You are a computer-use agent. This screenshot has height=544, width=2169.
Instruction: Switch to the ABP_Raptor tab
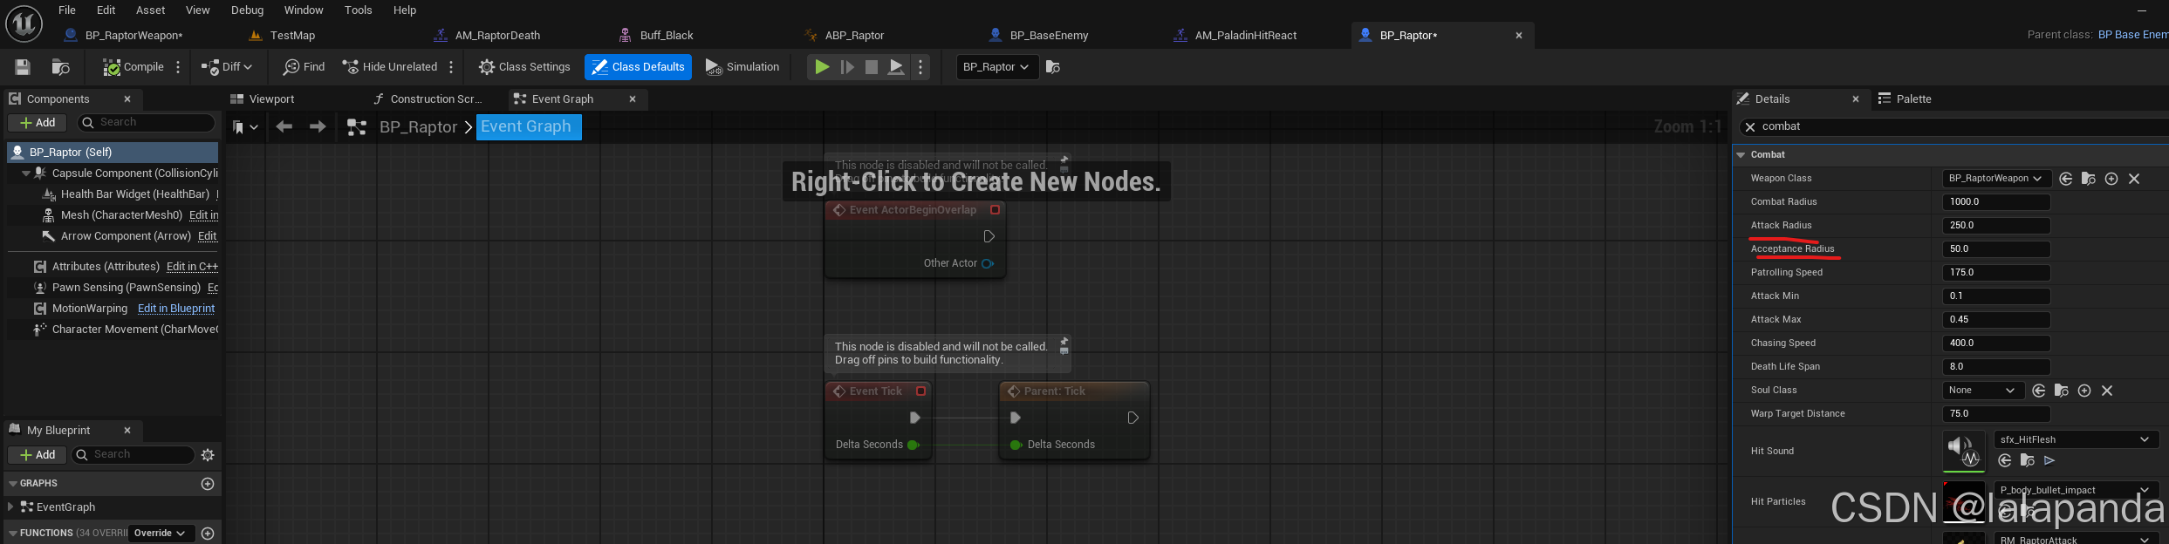[x=854, y=36]
